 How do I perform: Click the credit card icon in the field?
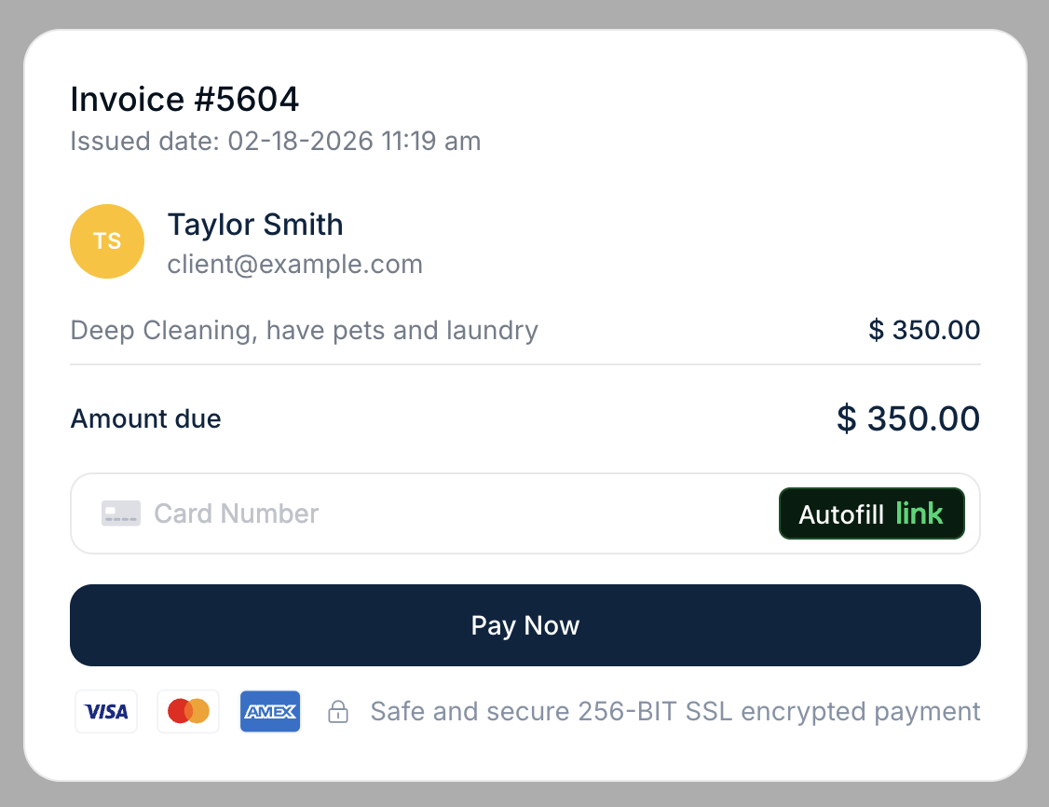pyautogui.click(x=121, y=513)
